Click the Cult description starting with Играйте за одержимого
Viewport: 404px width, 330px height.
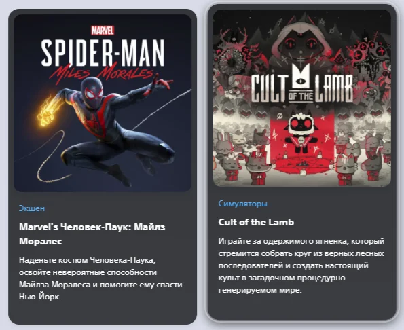pyautogui.click(x=301, y=265)
